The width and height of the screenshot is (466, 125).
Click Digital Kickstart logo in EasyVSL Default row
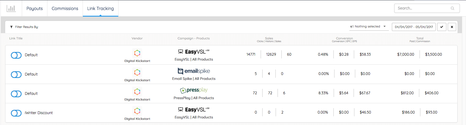(137, 53)
